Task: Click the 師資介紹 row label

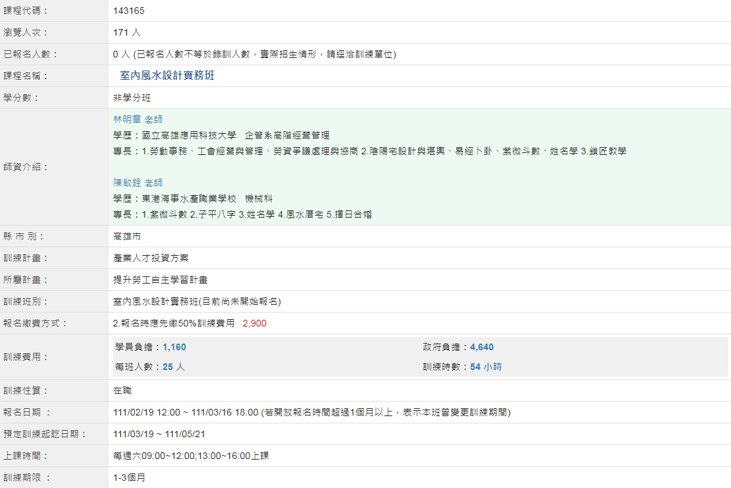Action: click(x=26, y=167)
